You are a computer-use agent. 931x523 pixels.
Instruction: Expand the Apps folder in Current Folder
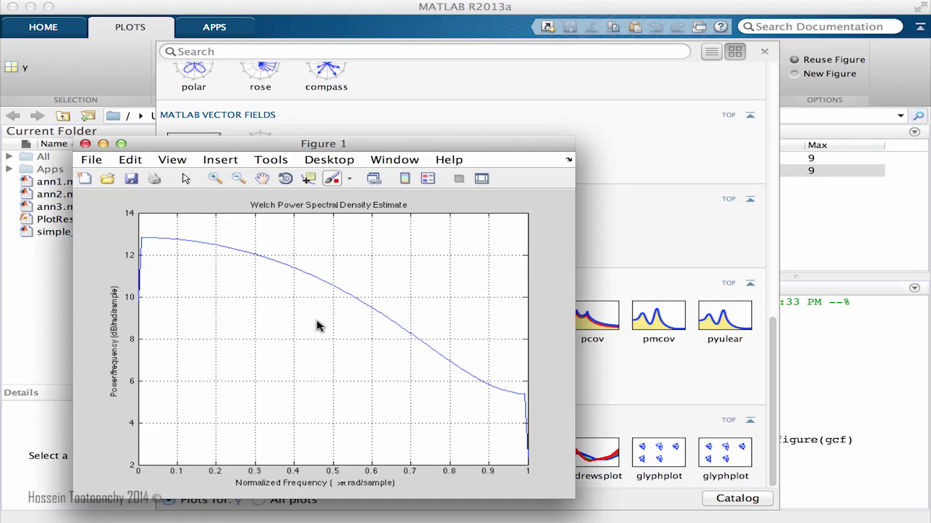click(9, 169)
